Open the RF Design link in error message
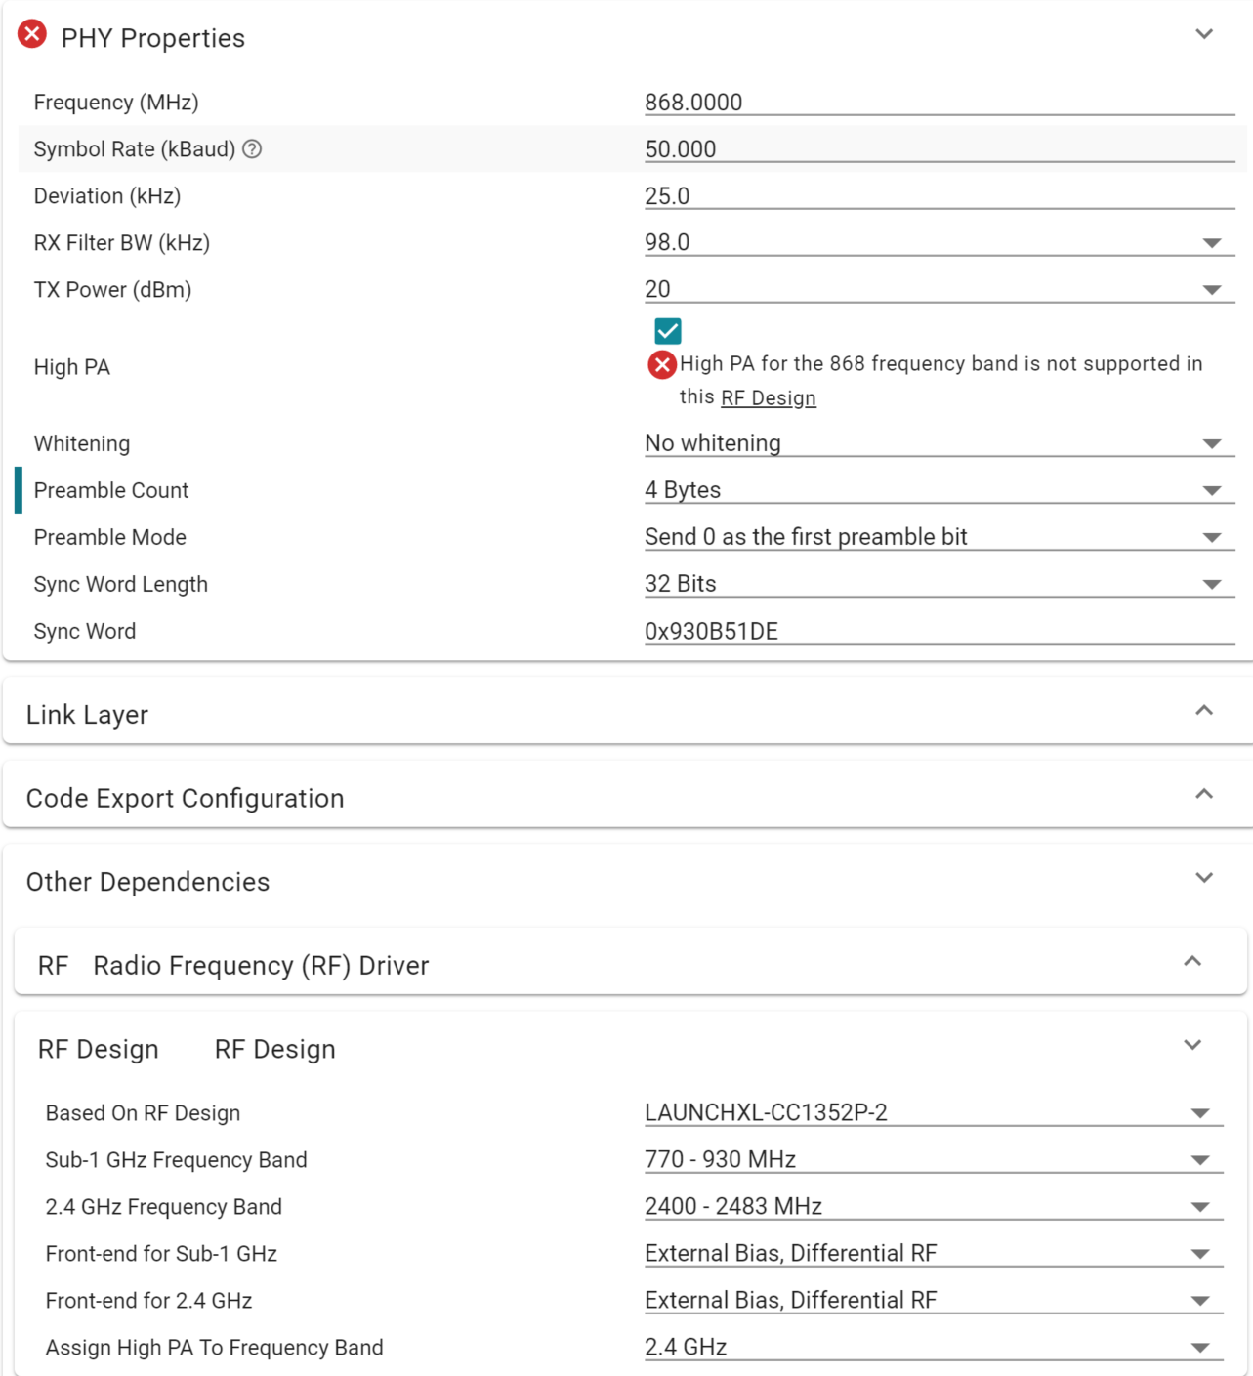This screenshot has width=1253, height=1376. coord(768,398)
